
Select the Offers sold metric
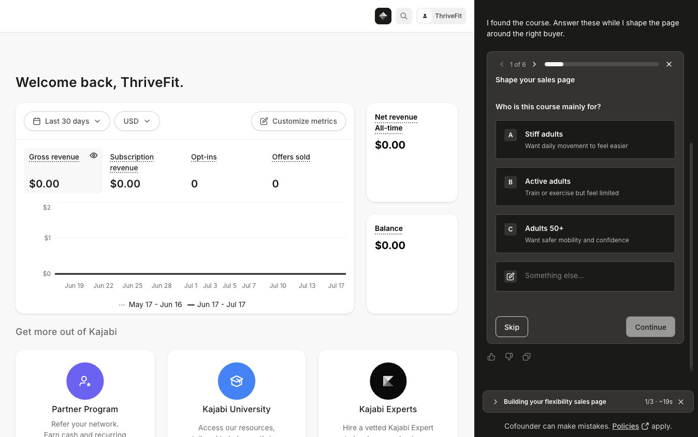pos(307,171)
